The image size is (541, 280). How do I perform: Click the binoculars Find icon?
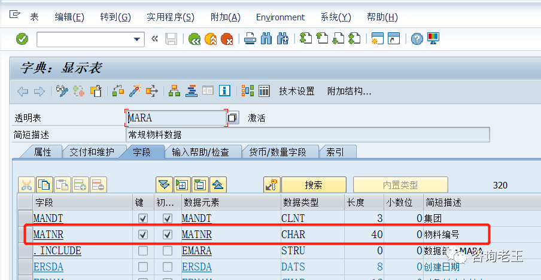pyautogui.click(x=266, y=39)
